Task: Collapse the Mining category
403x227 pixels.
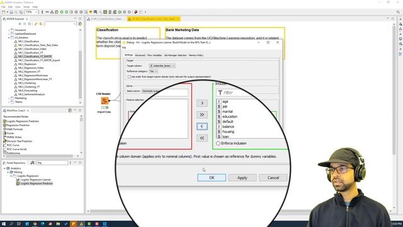Action: (x=8, y=172)
